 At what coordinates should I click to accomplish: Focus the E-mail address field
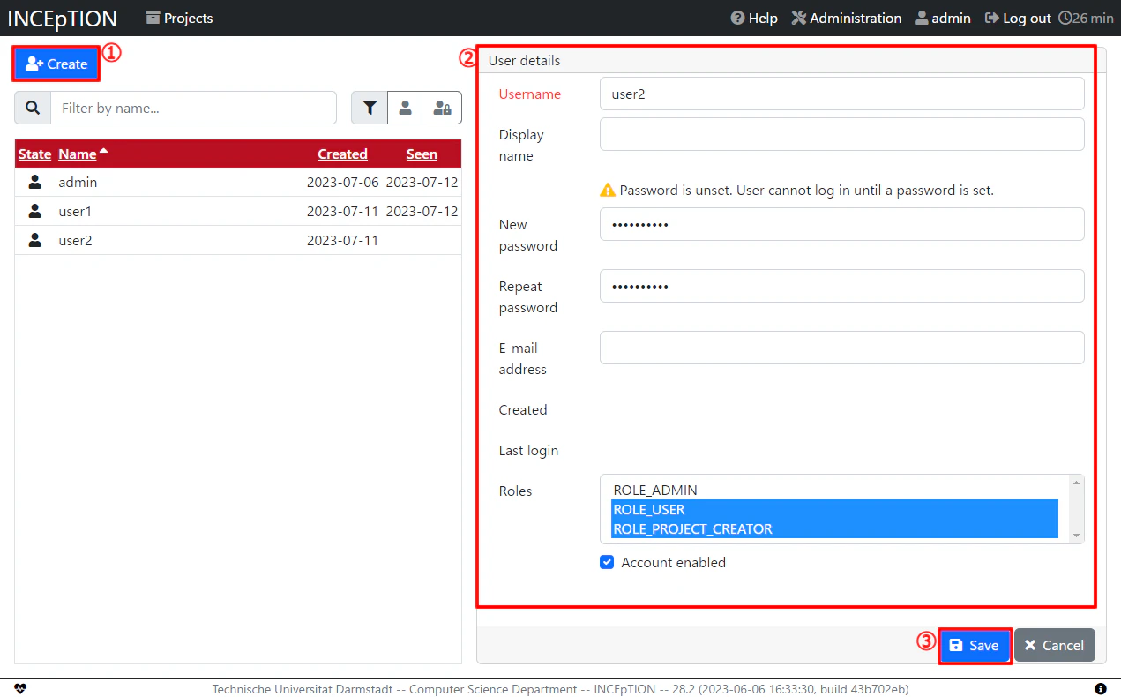pos(841,348)
